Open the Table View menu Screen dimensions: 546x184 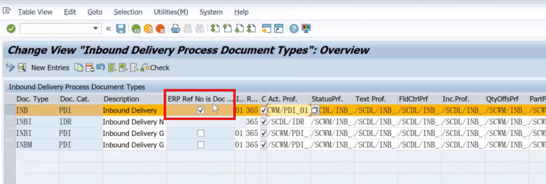35,12
